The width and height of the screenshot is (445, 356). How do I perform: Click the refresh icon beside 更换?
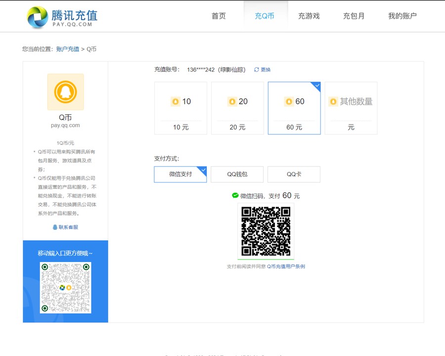tap(257, 70)
